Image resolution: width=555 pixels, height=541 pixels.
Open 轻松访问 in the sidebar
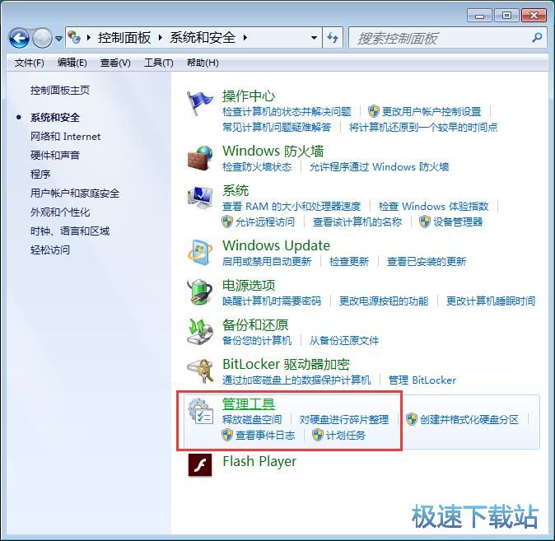pyautogui.click(x=50, y=250)
